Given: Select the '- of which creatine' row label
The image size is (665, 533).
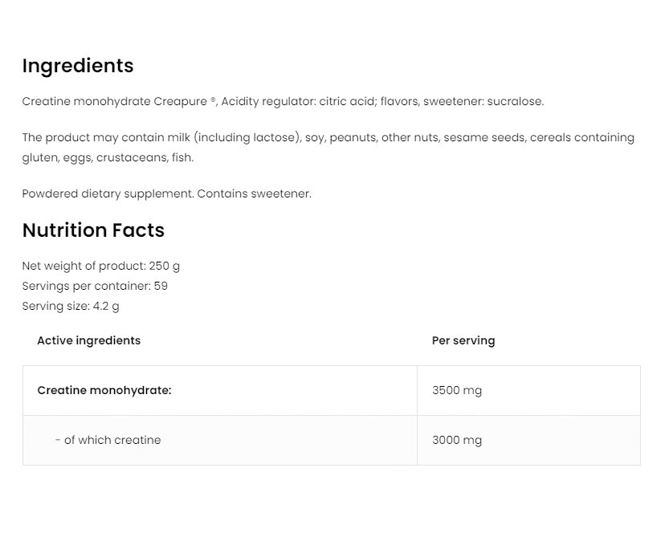Looking at the screenshot, I should (108, 441).
